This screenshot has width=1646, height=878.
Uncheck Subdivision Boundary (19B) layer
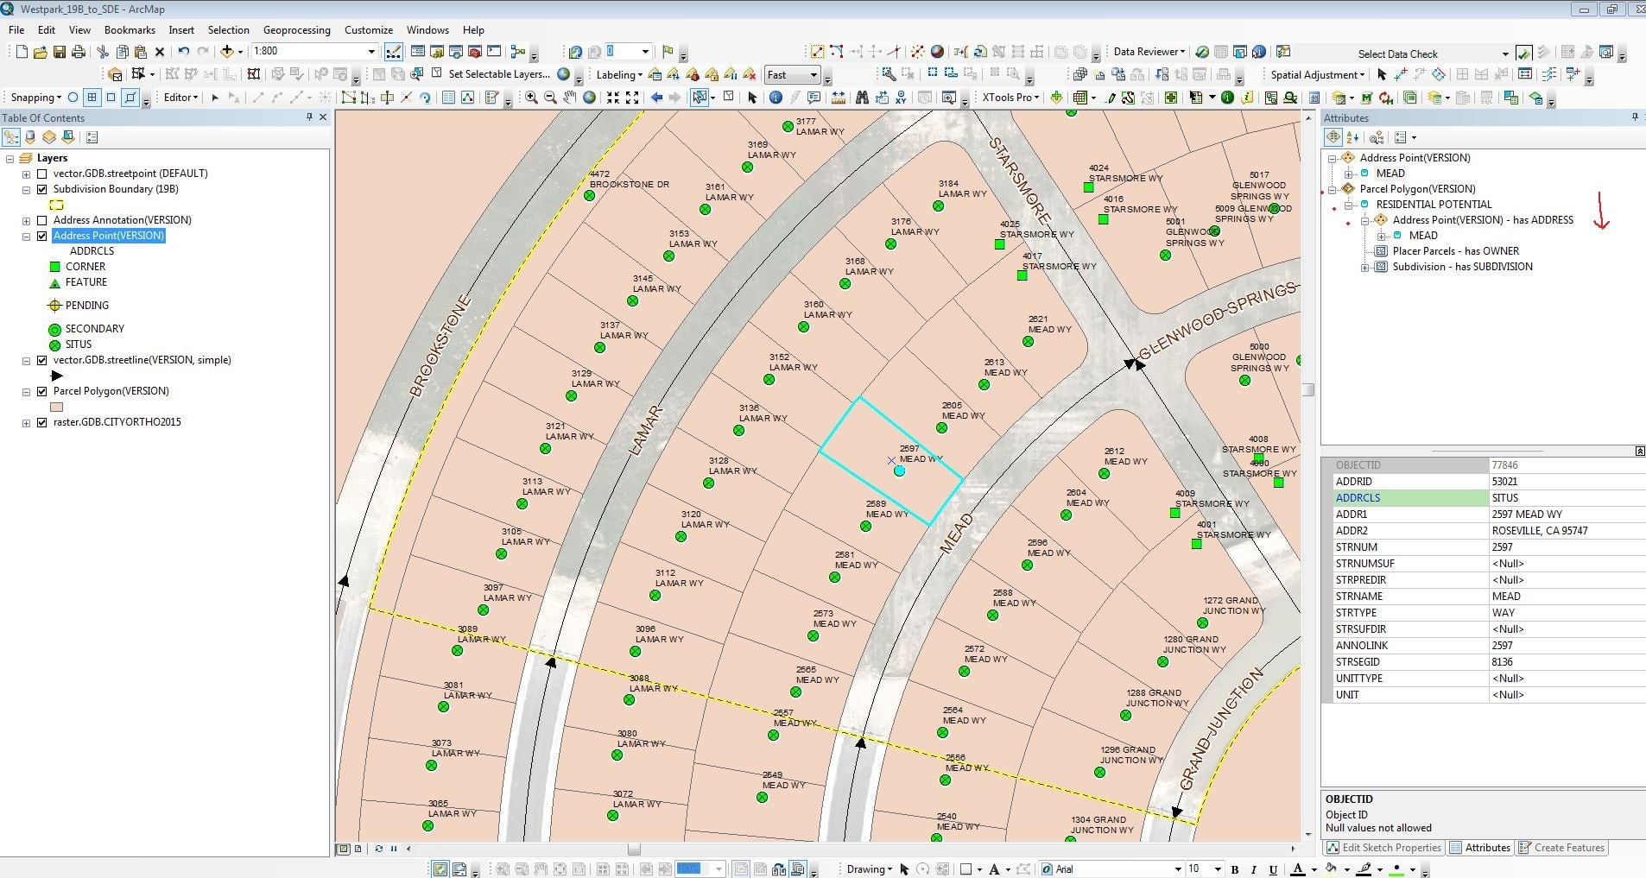[41, 189]
